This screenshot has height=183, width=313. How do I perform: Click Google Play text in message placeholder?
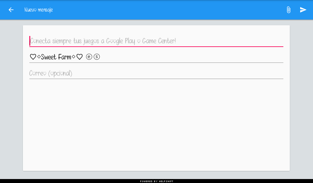click(120, 41)
